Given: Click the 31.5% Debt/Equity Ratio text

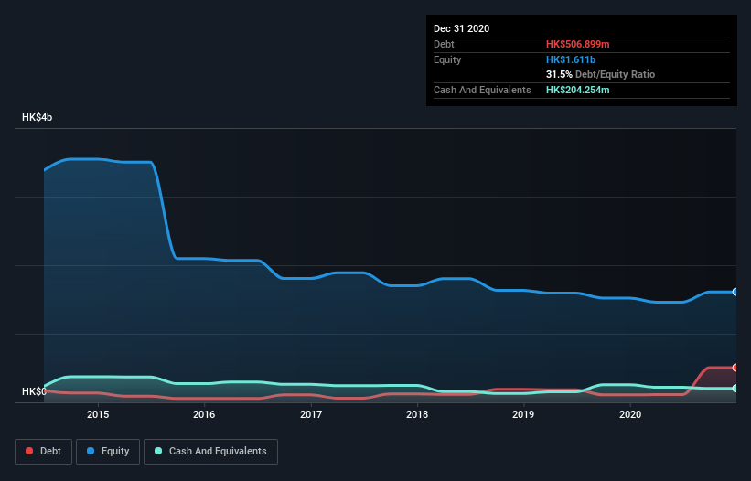Looking at the screenshot, I should click(601, 74).
